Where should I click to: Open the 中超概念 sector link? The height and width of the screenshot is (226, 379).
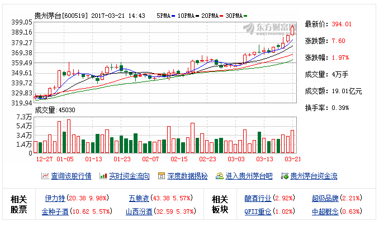coord(325,211)
